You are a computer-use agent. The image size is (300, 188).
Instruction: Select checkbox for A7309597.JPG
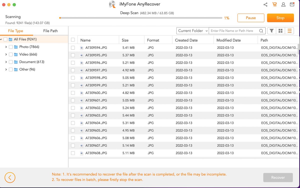73,70
